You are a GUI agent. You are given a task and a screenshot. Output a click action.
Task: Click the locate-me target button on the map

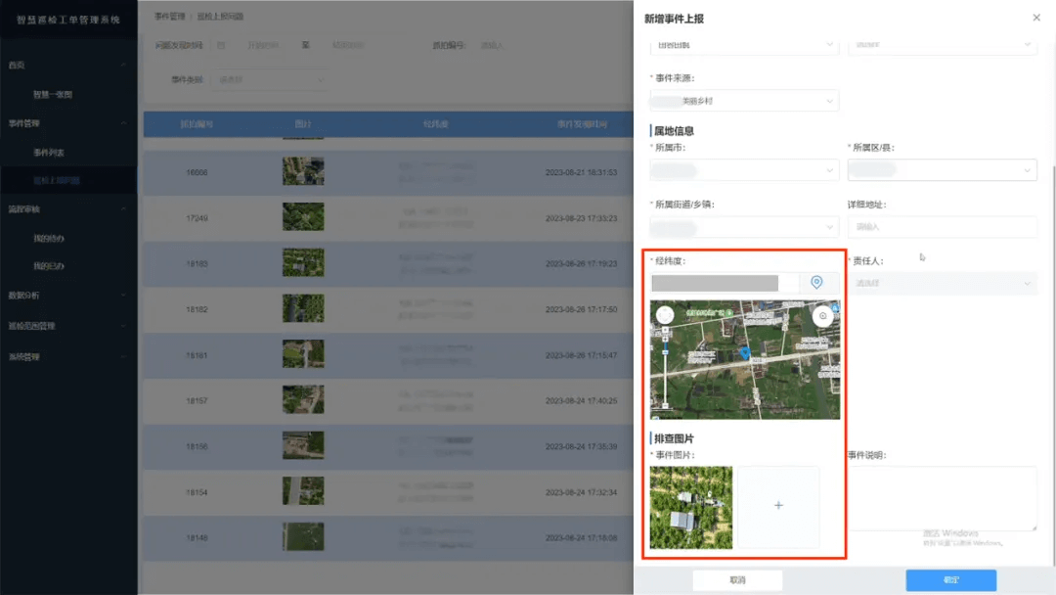coord(822,315)
